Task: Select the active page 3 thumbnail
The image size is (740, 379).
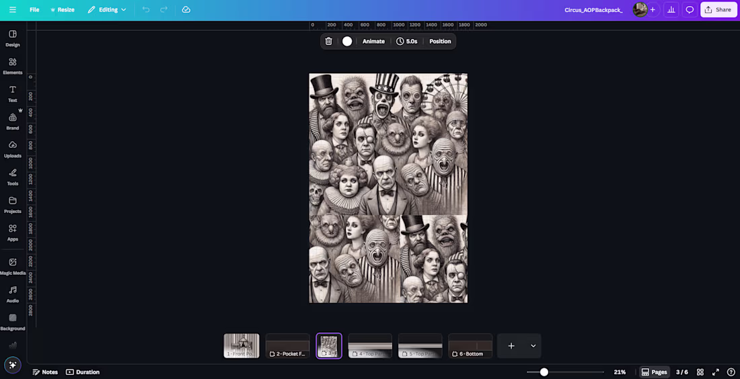Action: pyautogui.click(x=329, y=346)
